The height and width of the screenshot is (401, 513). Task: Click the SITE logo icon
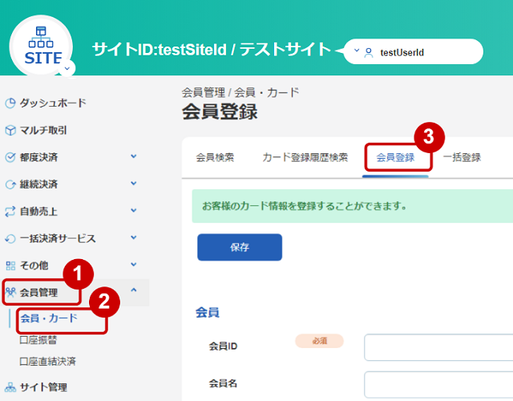click(41, 46)
